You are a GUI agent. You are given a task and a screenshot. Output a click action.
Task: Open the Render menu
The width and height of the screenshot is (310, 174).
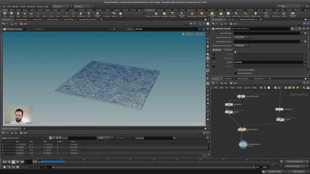pyautogui.click(x=15, y=6)
